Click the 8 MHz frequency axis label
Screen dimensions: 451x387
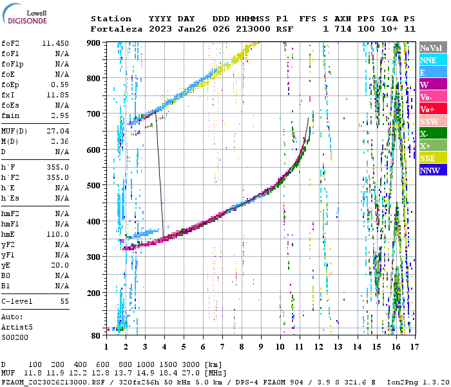(x=242, y=347)
